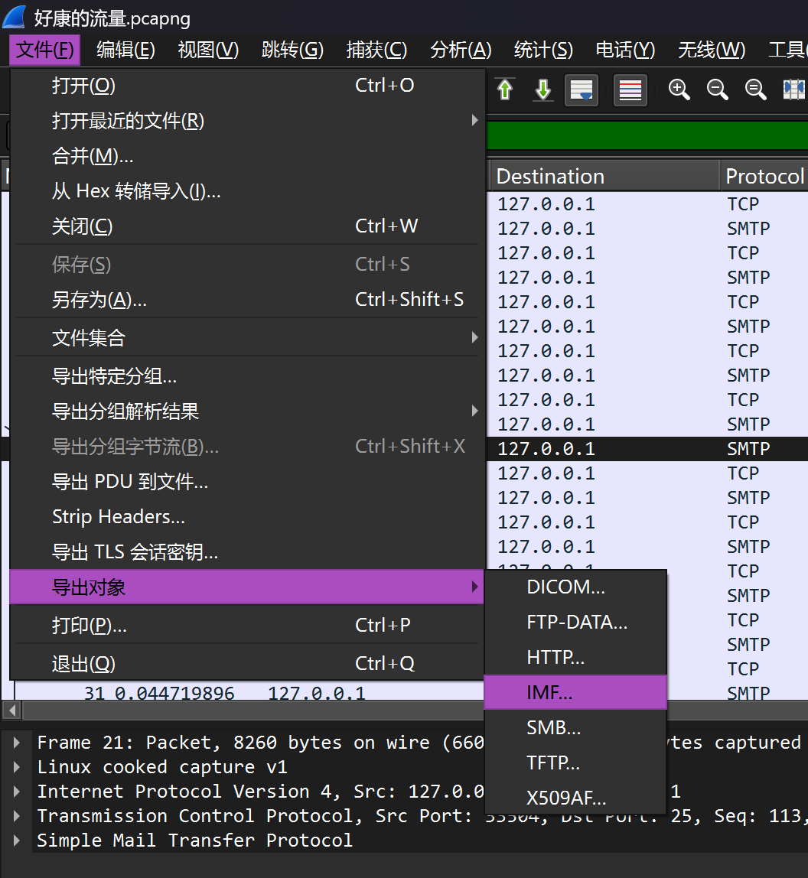The image size is (808, 878).
Task: Select the 合并(M)... menu entry
Action: coord(247,156)
